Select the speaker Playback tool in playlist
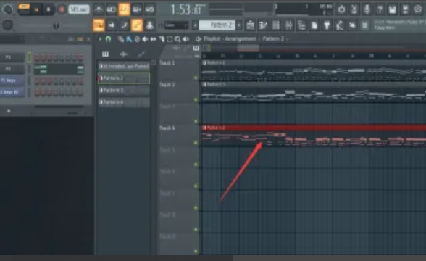The width and height of the screenshot is (426, 261). pyautogui.click(x=186, y=39)
